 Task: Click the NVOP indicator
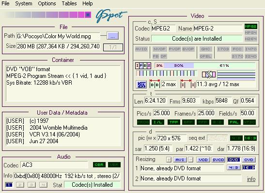[159, 49]
